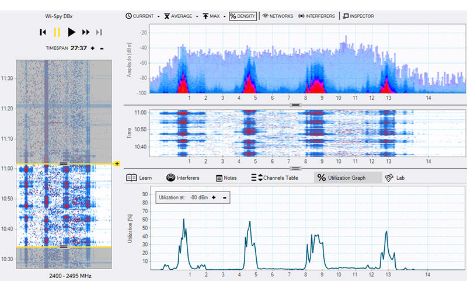Open the Lab tab
Screen dimensions: 467x292
click(395, 178)
